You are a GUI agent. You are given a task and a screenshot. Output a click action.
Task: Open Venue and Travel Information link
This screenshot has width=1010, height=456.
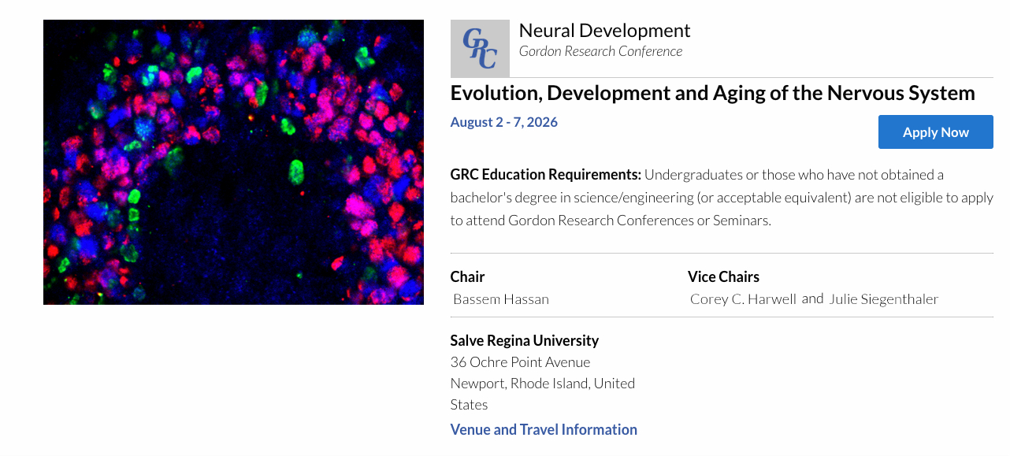pyautogui.click(x=544, y=429)
